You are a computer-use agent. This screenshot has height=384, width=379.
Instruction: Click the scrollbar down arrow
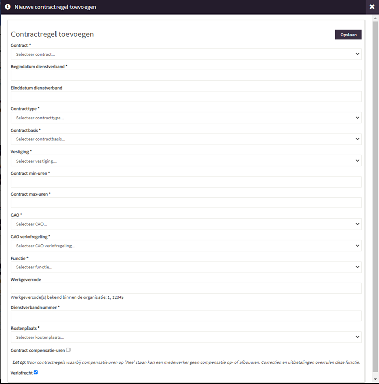[x=375, y=379]
